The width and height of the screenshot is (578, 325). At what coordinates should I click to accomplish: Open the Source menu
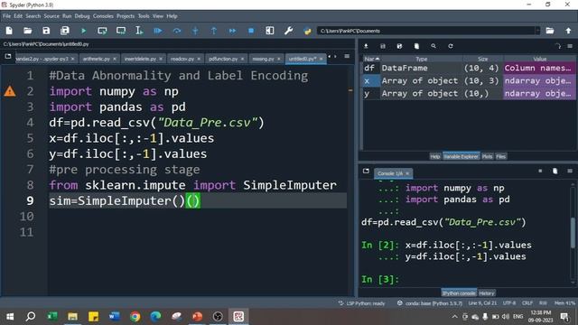point(51,16)
